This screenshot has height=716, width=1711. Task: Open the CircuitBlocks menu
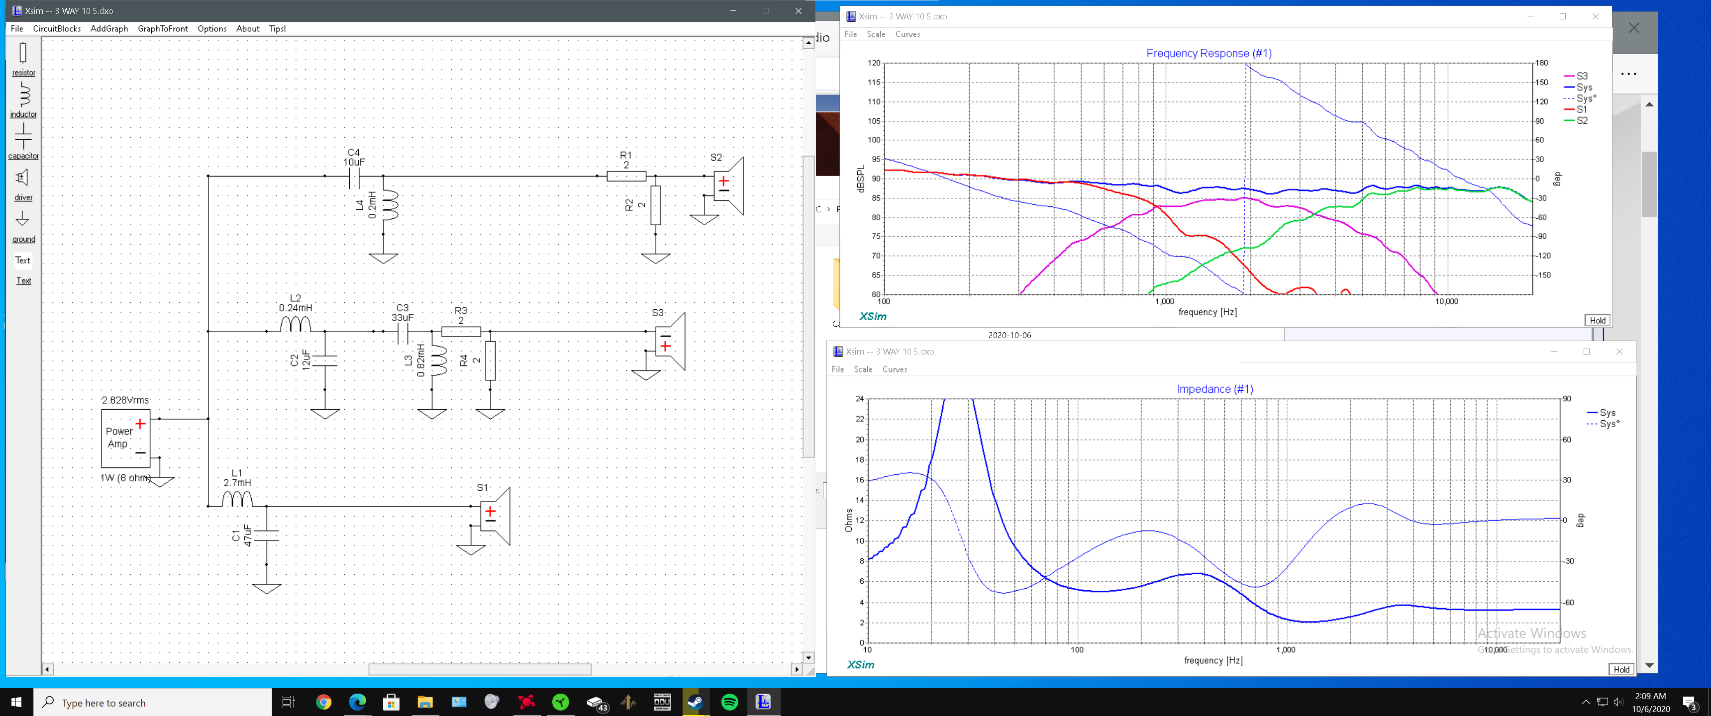coord(56,28)
